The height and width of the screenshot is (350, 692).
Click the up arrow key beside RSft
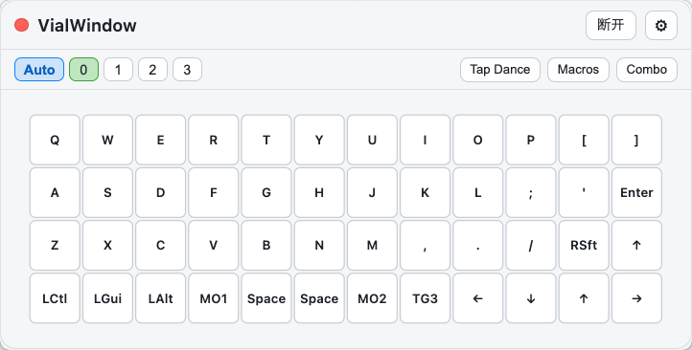click(x=636, y=245)
